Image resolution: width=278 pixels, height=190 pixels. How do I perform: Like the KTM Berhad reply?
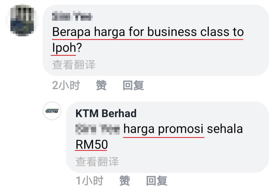pos(125,180)
